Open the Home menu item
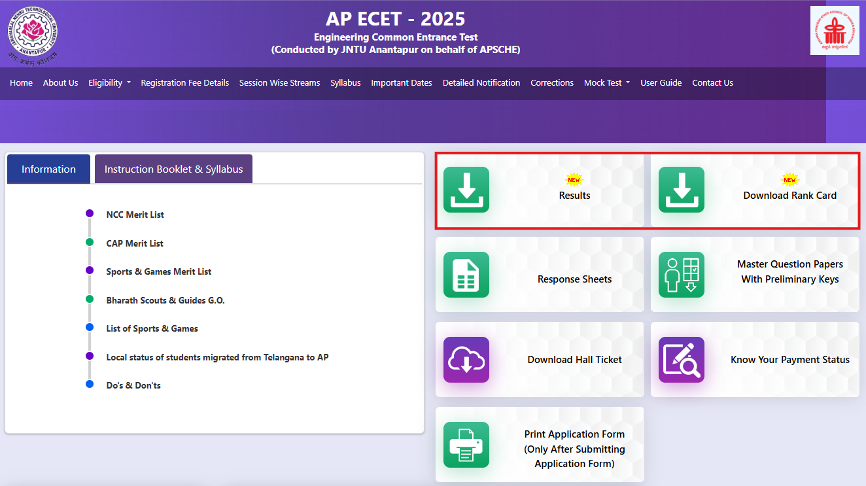The image size is (866, 486). click(22, 82)
